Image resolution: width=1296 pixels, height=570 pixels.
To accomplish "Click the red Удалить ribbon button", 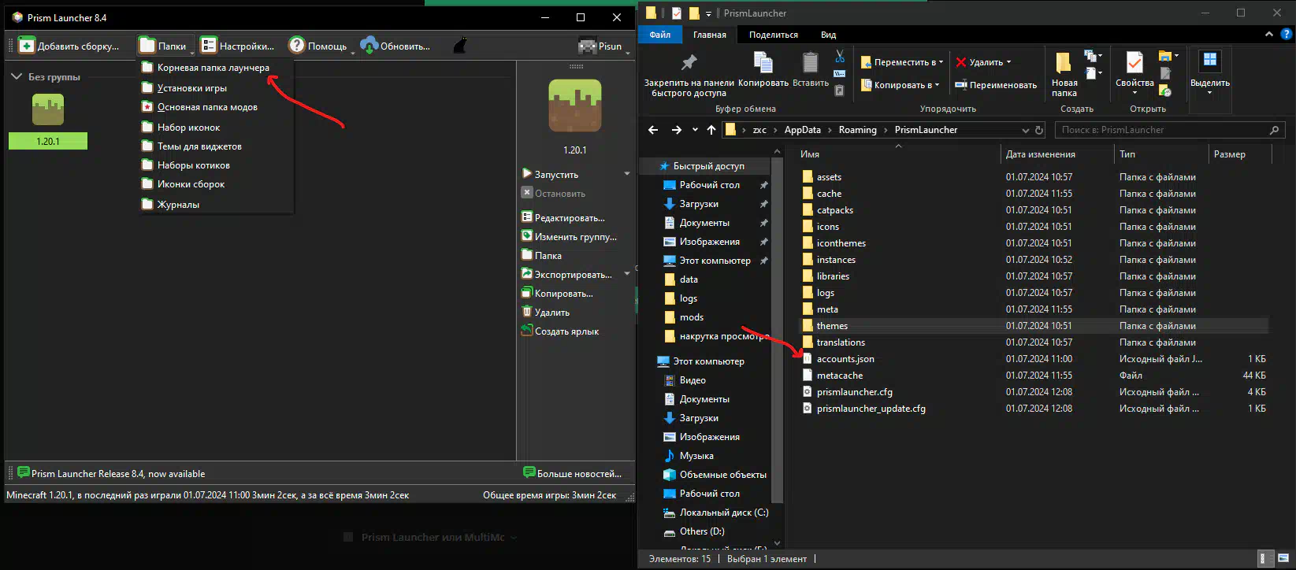I will (x=982, y=62).
